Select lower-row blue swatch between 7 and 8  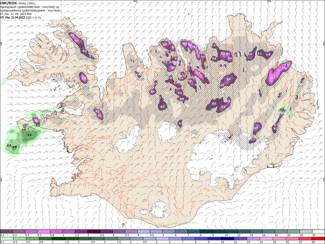188,239
